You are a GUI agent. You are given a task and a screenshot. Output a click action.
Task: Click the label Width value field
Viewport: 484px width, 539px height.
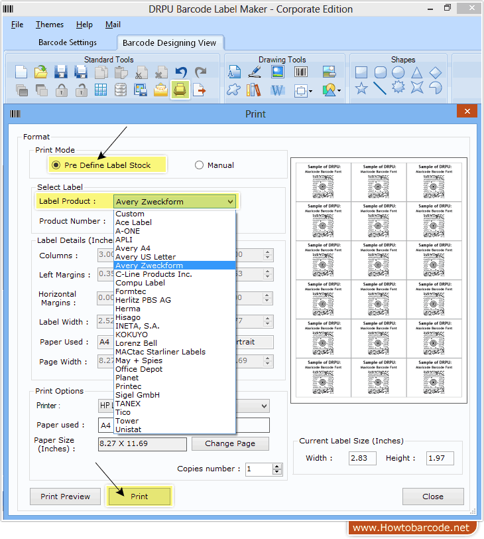click(363, 458)
